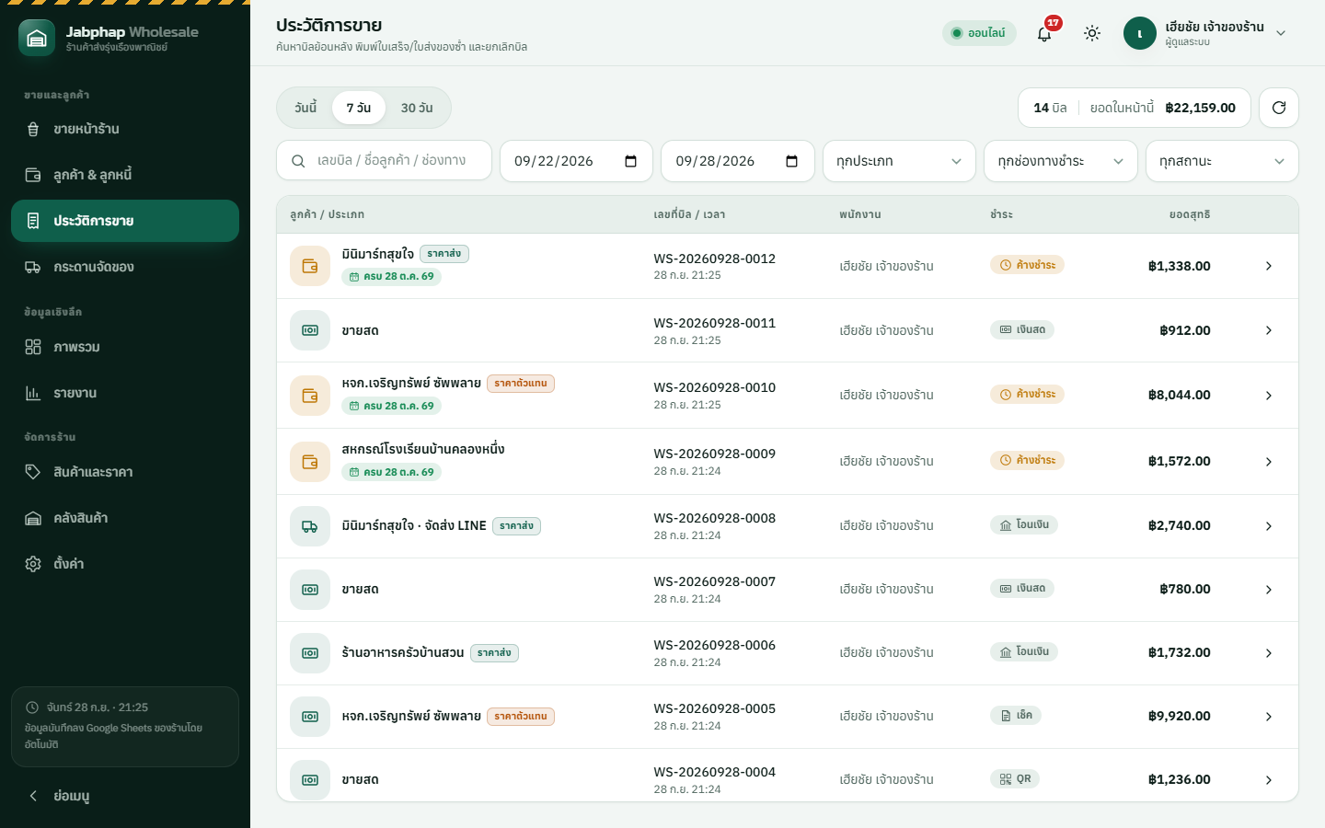
Task: Click the user avatar circle
Action: [1140, 33]
